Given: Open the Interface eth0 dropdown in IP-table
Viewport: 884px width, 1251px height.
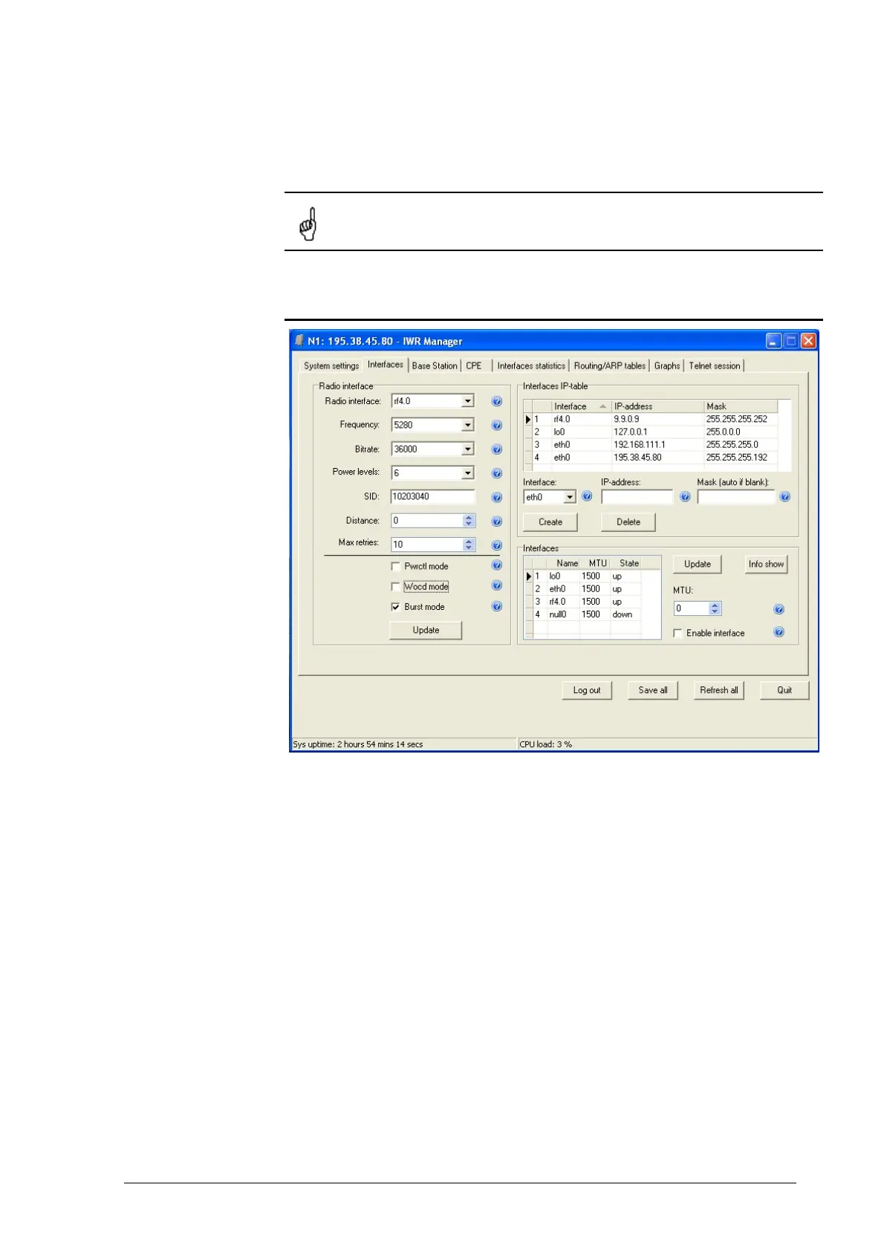Looking at the screenshot, I should [x=570, y=497].
